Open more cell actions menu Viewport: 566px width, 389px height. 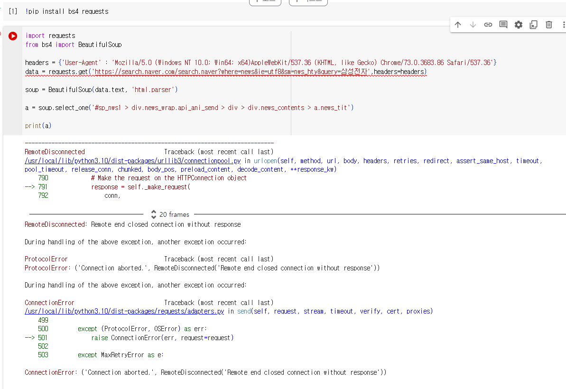click(564, 25)
